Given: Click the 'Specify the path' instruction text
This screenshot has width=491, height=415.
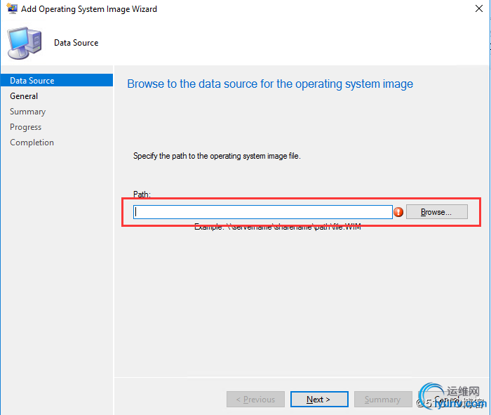Looking at the screenshot, I should [x=217, y=156].
